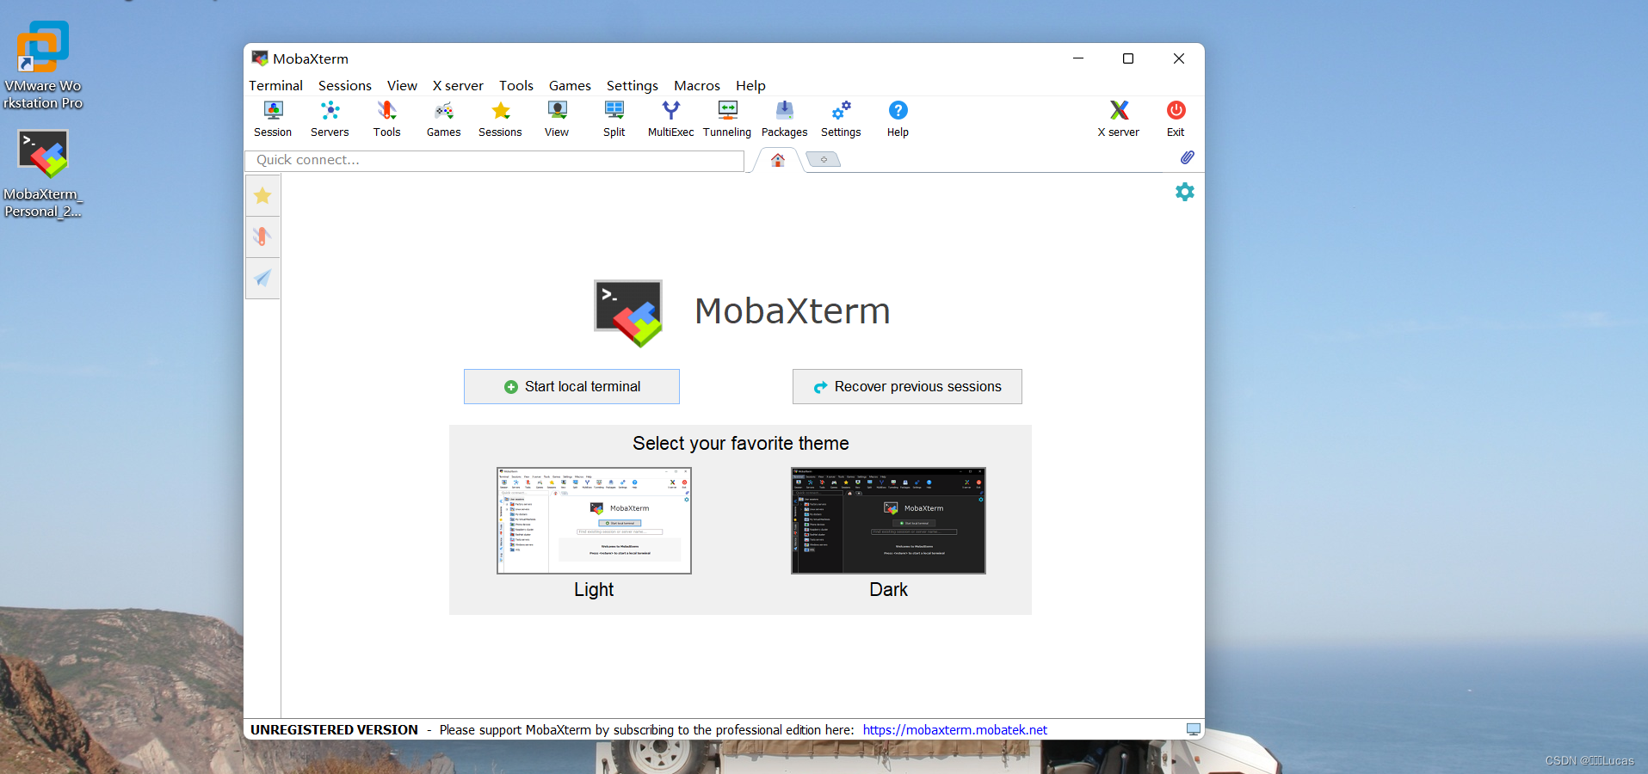Click the Games toolbar icon
This screenshot has width=1648, height=774.
click(443, 120)
